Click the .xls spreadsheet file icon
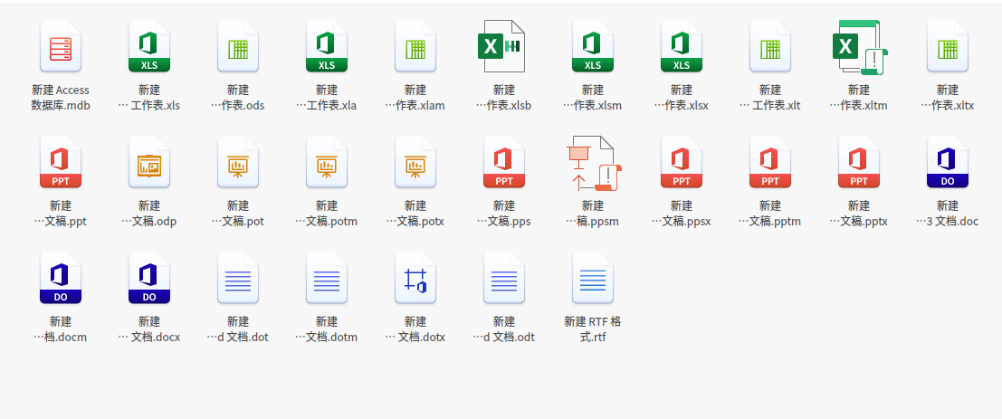Screen dimensions: 1002x419 148,47
